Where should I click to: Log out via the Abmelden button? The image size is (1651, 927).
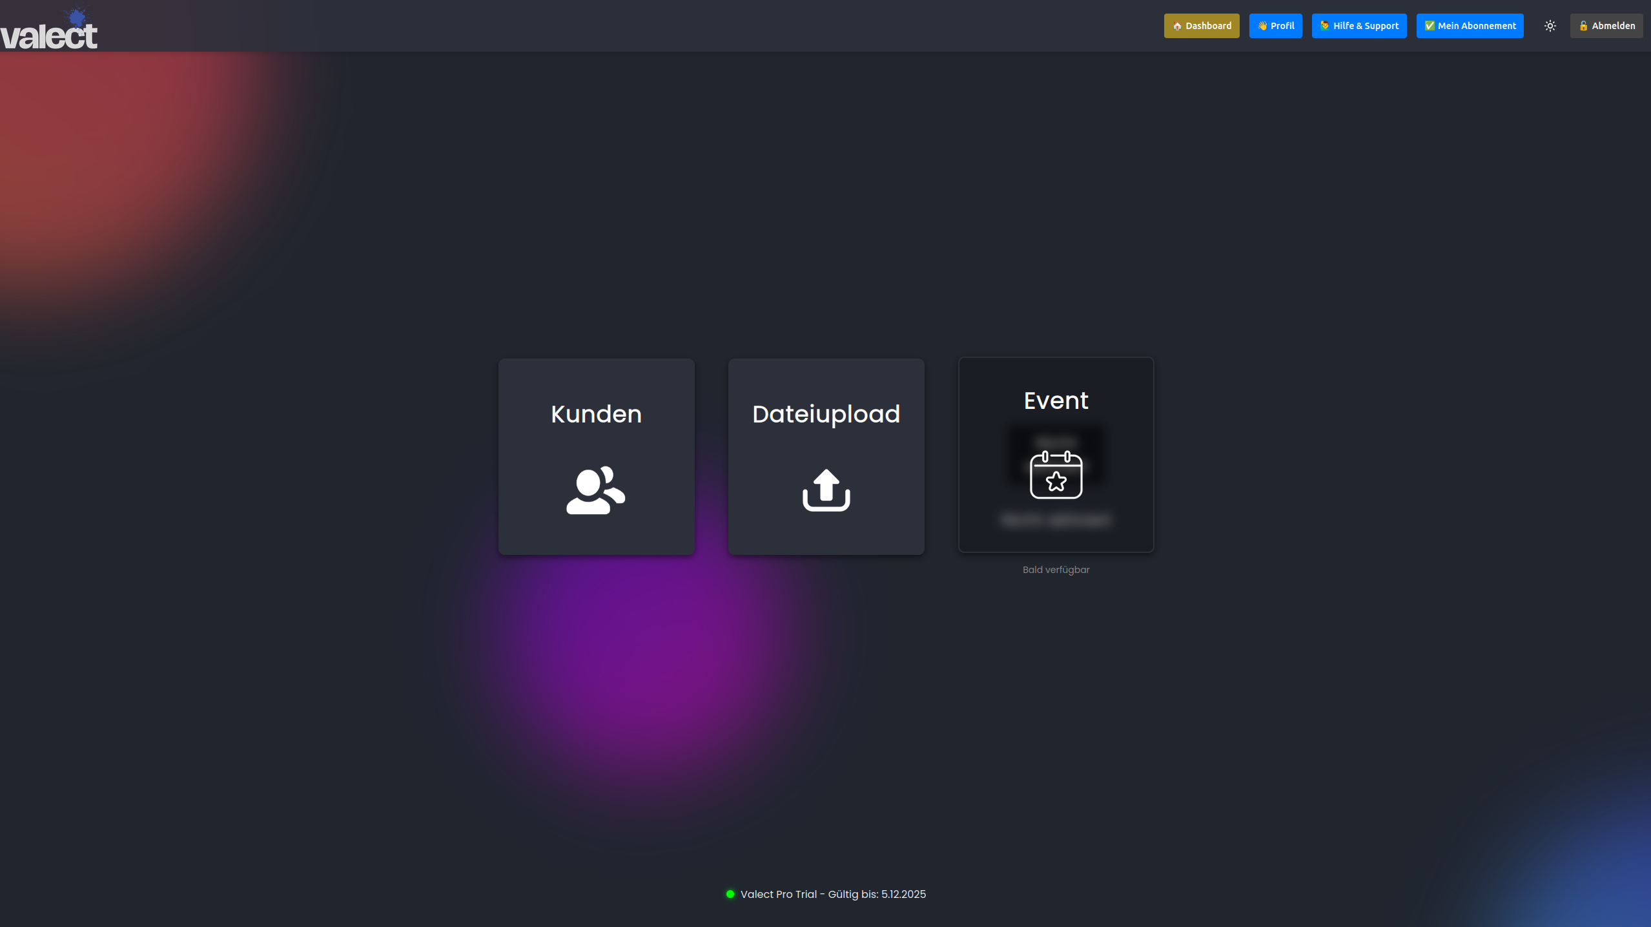[1606, 26]
